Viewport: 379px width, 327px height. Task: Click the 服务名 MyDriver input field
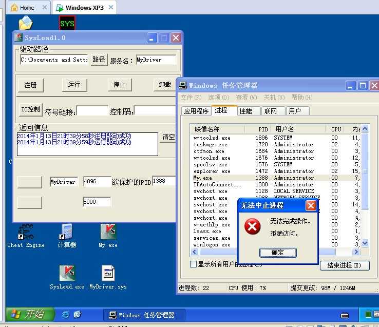coord(156,60)
